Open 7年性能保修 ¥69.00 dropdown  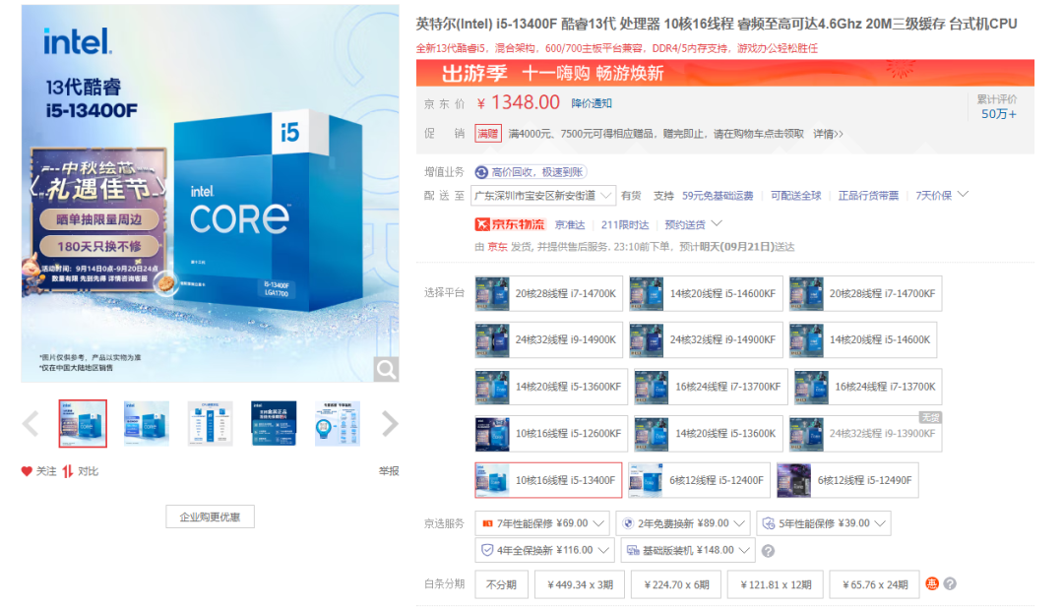pos(542,523)
